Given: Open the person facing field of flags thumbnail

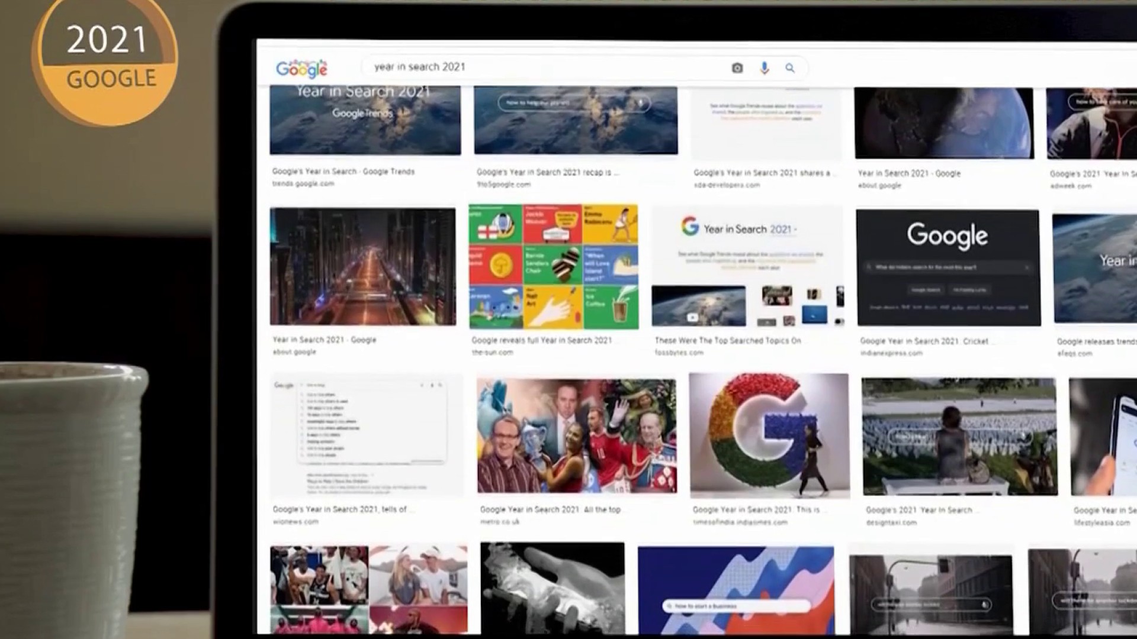Looking at the screenshot, I should [959, 437].
